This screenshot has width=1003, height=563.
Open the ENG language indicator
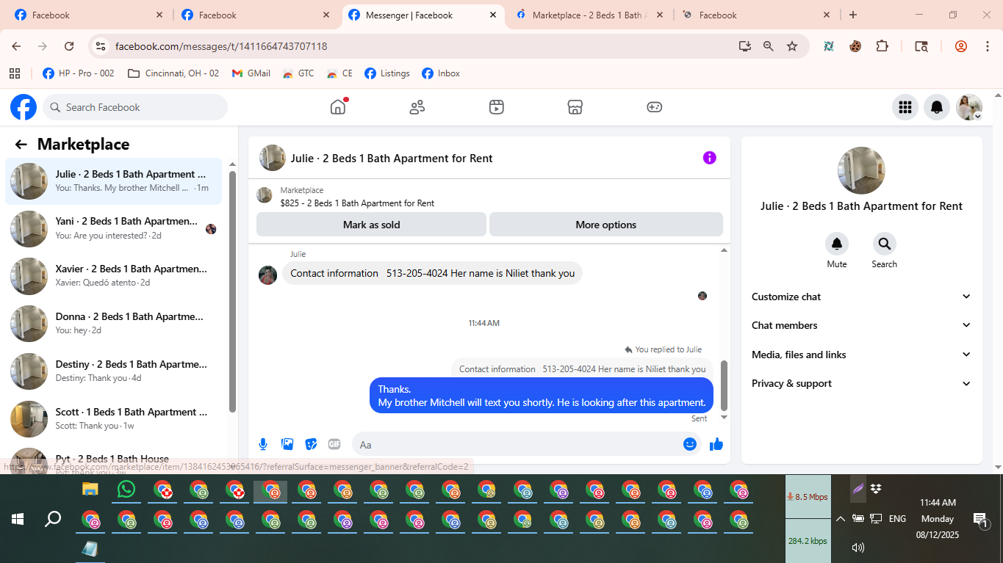point(897,519)
